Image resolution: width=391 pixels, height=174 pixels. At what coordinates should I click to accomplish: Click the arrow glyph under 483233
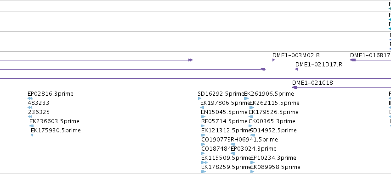30,108
